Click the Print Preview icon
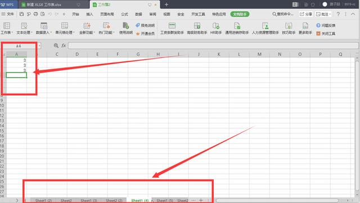 (43, 14)
